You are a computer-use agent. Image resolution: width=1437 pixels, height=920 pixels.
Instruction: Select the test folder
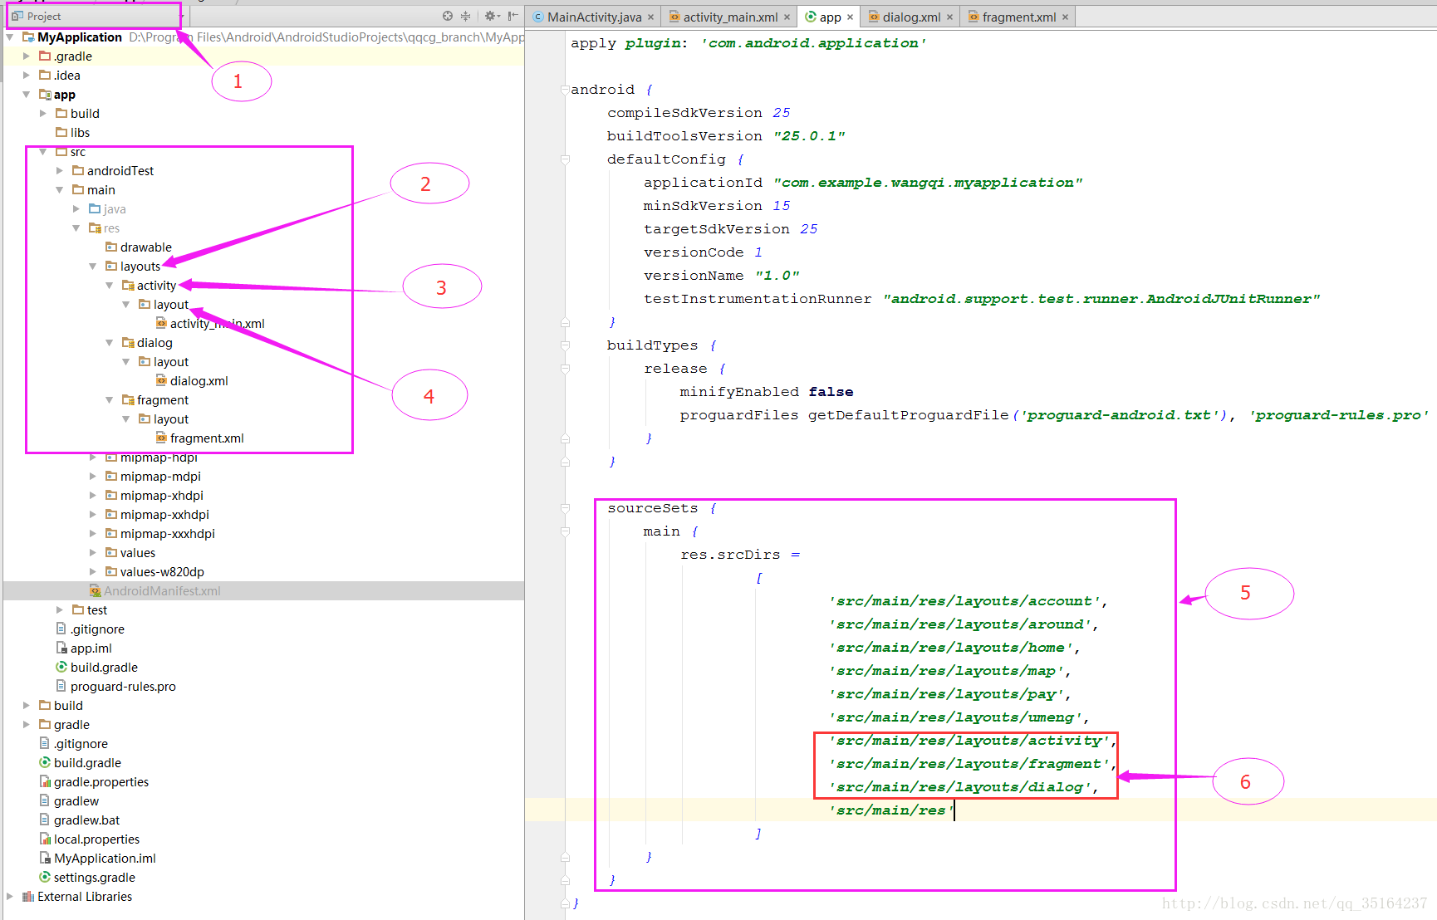(97, 609)
